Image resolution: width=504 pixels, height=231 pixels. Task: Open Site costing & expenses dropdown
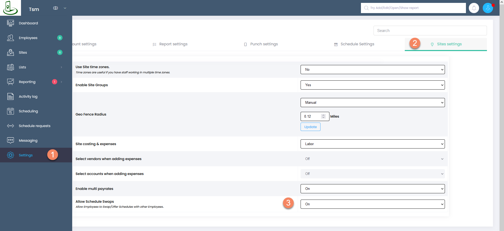coord(372,144)
